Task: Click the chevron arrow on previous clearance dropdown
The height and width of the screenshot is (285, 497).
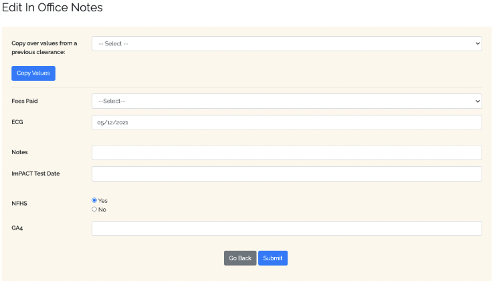Action: [x=477, y=43]
